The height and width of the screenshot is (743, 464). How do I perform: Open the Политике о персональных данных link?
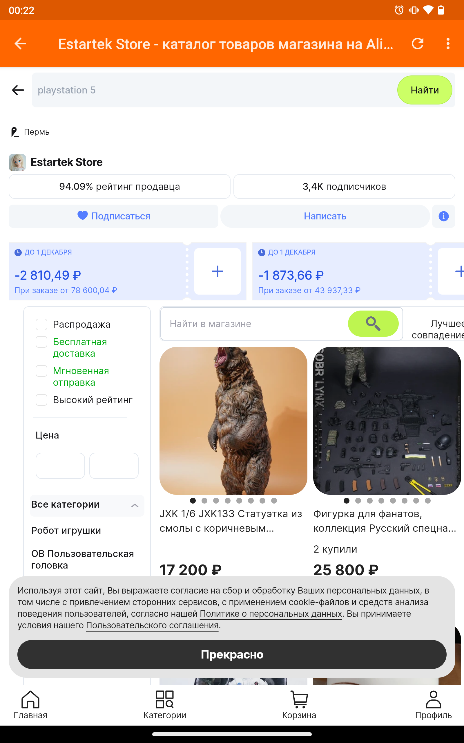pyautogui.click(x=271, y=614)
